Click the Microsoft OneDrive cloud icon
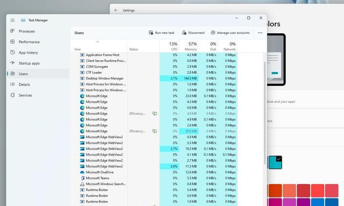 (82, 172)
